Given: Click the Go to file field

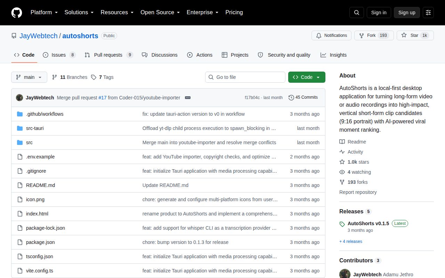Looking at the screenshot, I should point(245,77).
